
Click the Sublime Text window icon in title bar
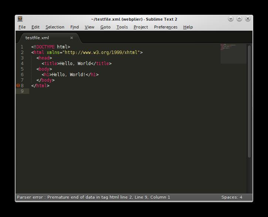20,19
